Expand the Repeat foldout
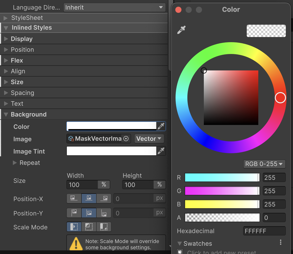 [x=15, y=163]
